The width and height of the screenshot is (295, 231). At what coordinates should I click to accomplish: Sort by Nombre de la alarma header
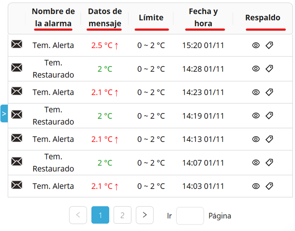pos(53,18)
